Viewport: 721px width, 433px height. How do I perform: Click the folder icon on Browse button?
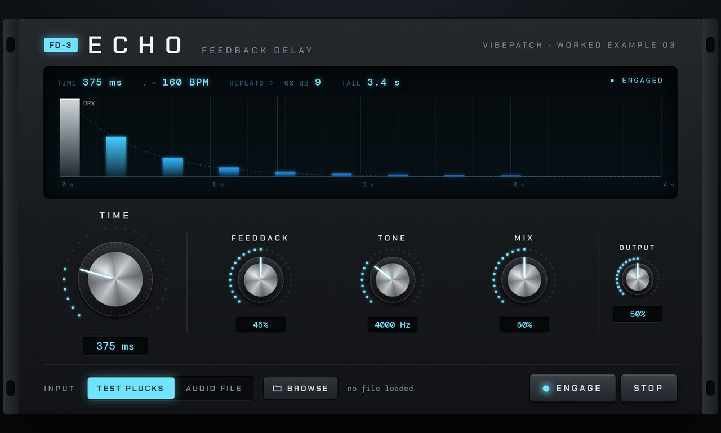pyautogui.click(x=277, y=389)
